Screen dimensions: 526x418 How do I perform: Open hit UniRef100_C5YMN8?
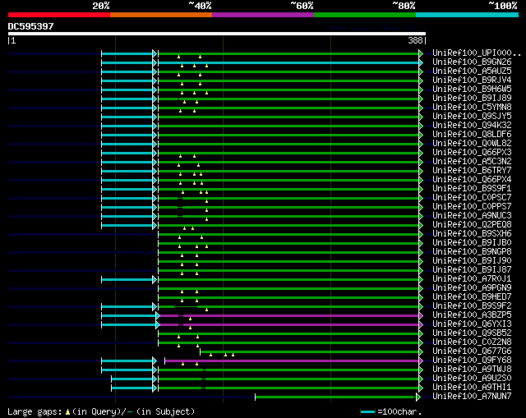click(472, 108)
